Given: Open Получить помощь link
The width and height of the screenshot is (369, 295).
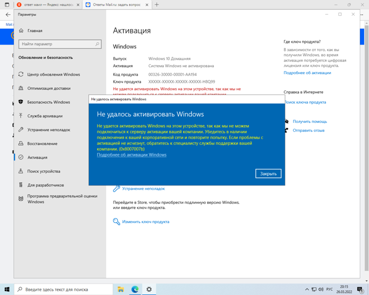Looking at the screenshot, I should tap(309, 122).
